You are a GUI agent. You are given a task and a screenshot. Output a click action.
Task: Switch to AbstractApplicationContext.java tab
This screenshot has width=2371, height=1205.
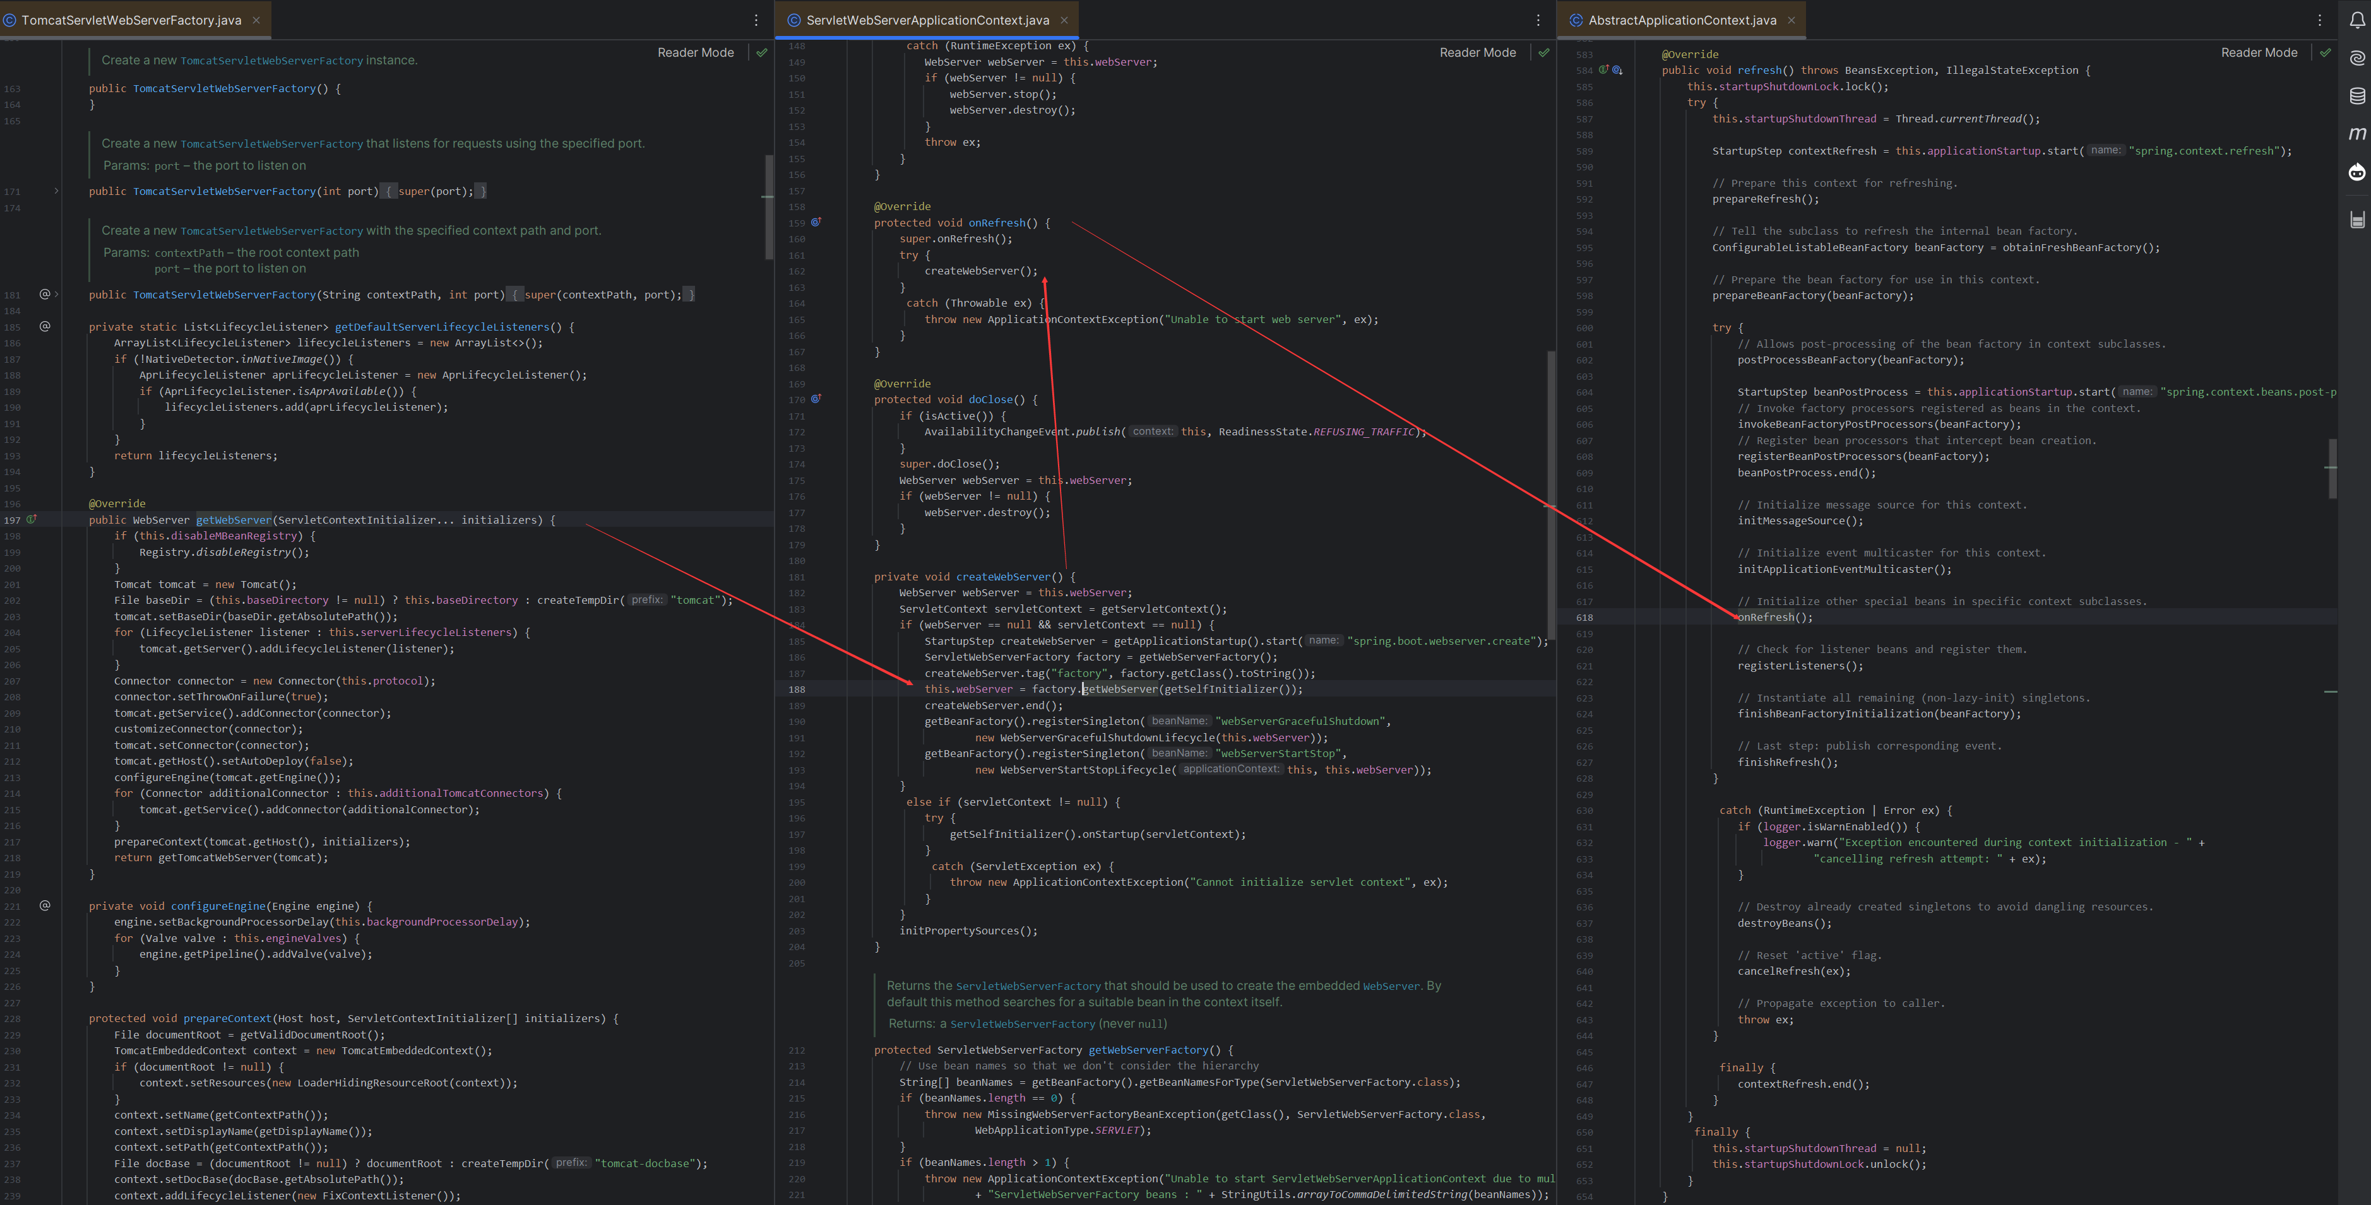pyautogui.click(x=1682, y=20)
